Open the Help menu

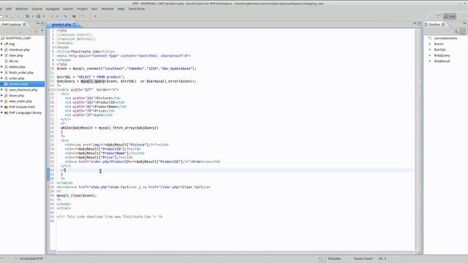point(121,9)
